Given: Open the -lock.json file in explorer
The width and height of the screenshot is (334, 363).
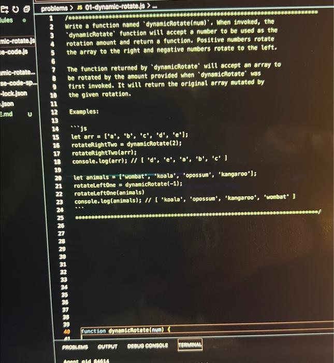Looking at the screenshot, I should 13,93.
